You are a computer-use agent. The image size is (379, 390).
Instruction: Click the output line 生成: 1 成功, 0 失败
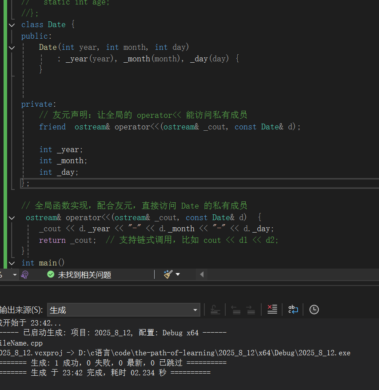click(113, 363)
